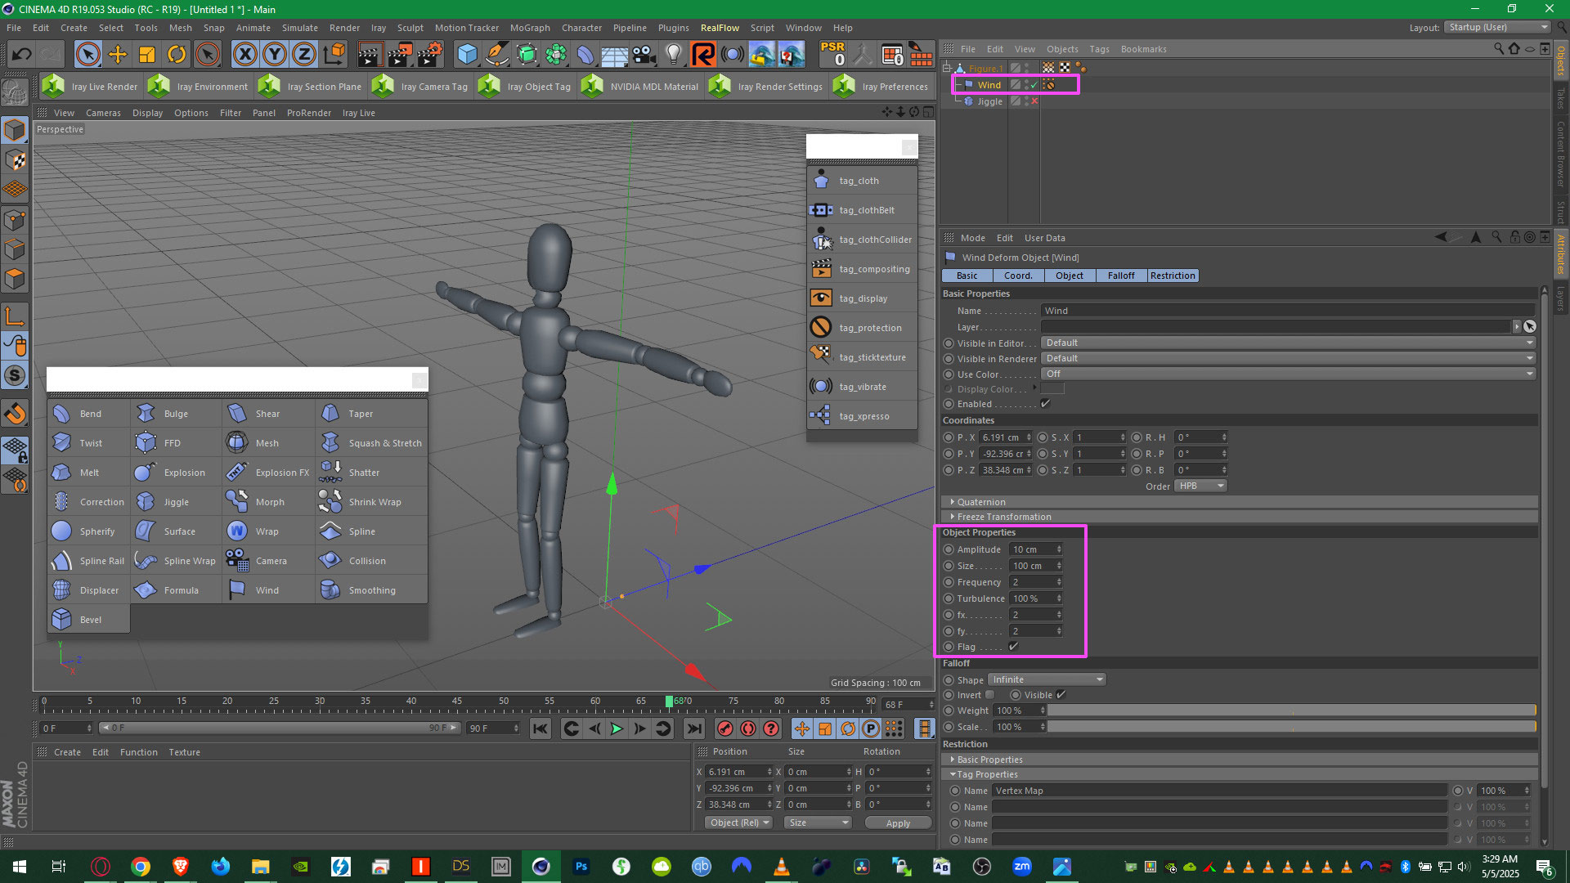Open Use Color dropdown
1570x883 pixels.
coord(1289,374)
